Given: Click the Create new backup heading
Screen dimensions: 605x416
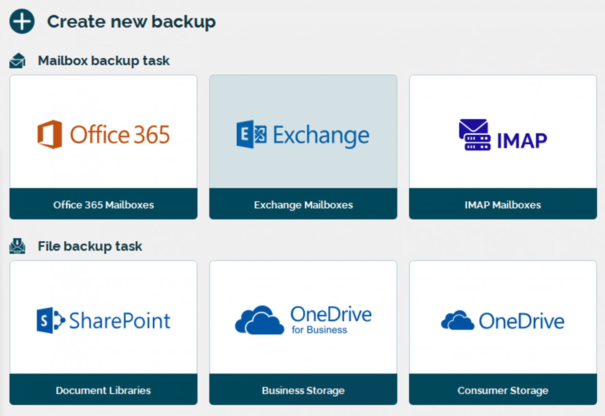Looking at the screenshot, I should [x=132, y=22].
